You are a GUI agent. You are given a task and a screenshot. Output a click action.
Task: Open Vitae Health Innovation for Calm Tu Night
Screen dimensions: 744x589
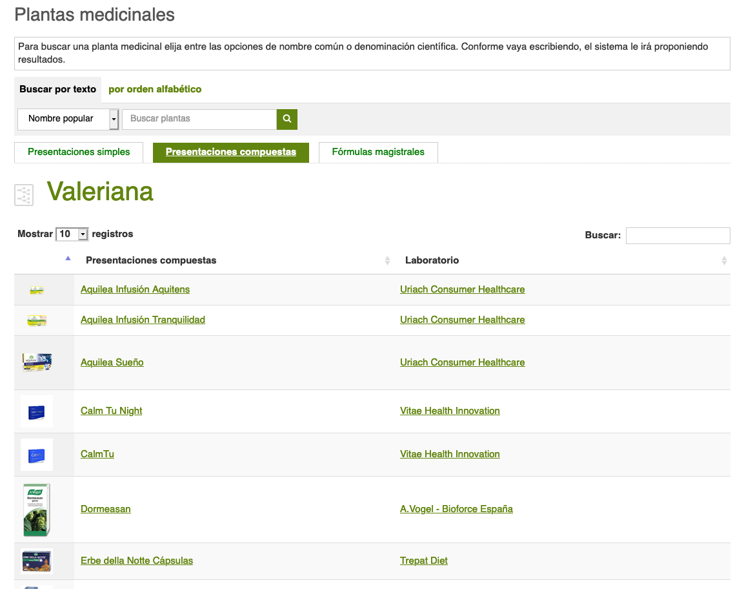click(x=450, y=411)
